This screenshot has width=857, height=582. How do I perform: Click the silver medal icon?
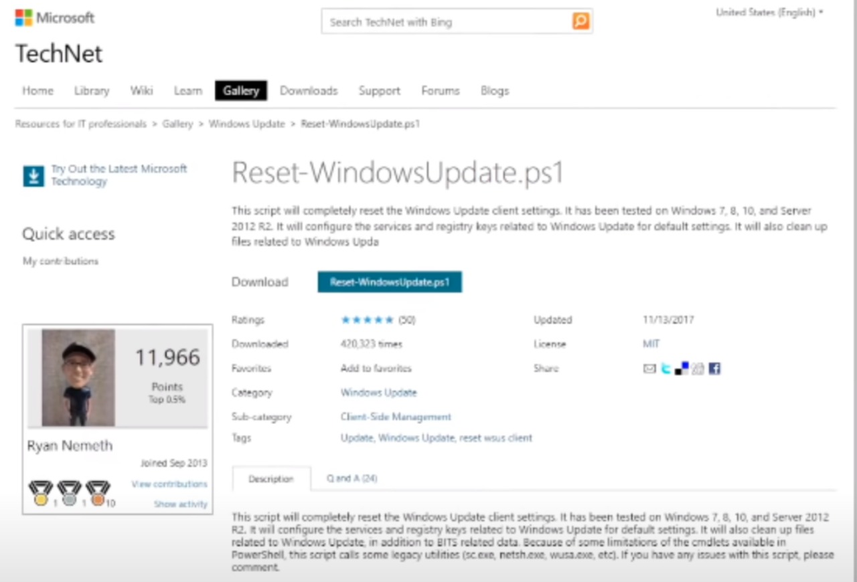tap(69, 492)
